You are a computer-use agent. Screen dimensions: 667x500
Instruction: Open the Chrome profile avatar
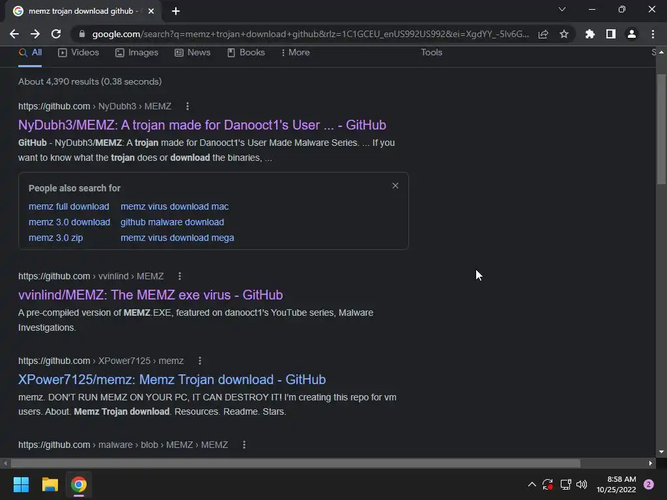[x=632, y=34]
